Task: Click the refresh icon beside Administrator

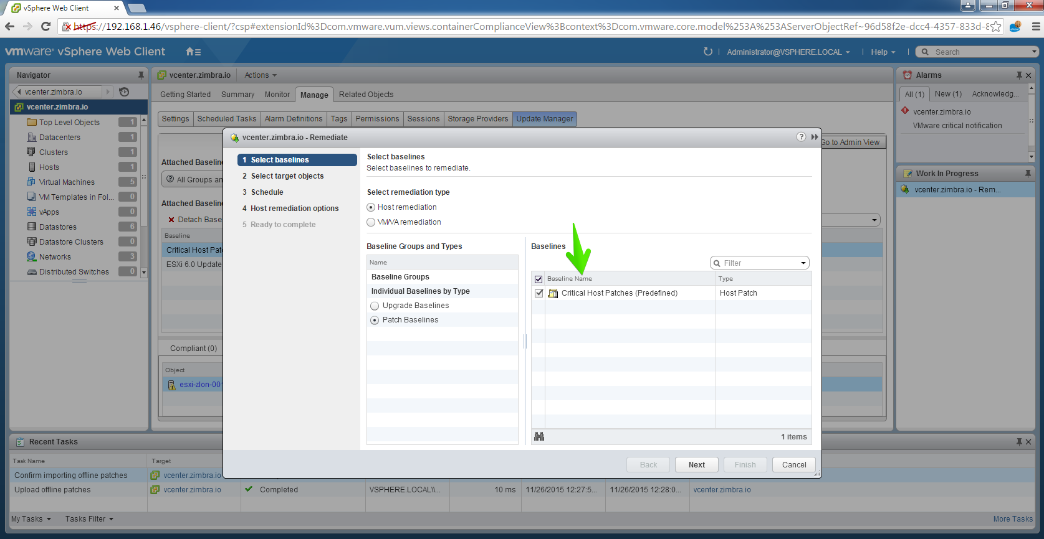Action: pyautogui.click(x=707, y=52)
